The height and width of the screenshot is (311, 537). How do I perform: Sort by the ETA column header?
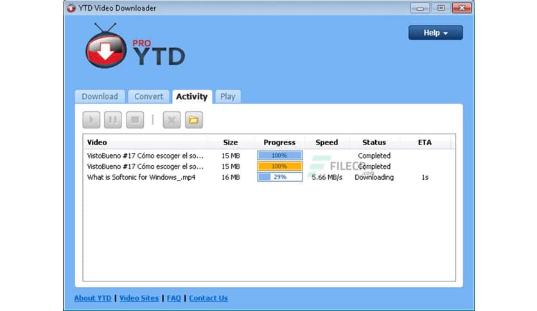click(425, 142)
